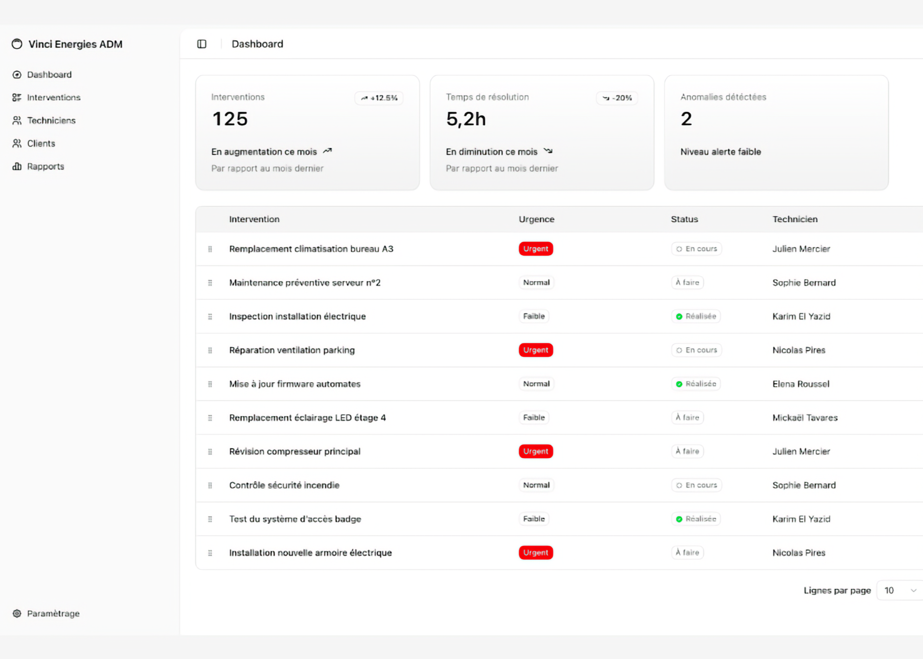Click the Paramètrage gear icon
The height and width of the screenshot is (659, 923).
coord(17,614)
